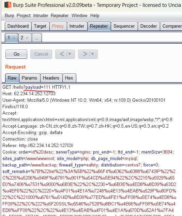The height and width of the screenshot is (216, 182).
Task: Switch to the Hex request tab
Action: (x=69, y=78)
